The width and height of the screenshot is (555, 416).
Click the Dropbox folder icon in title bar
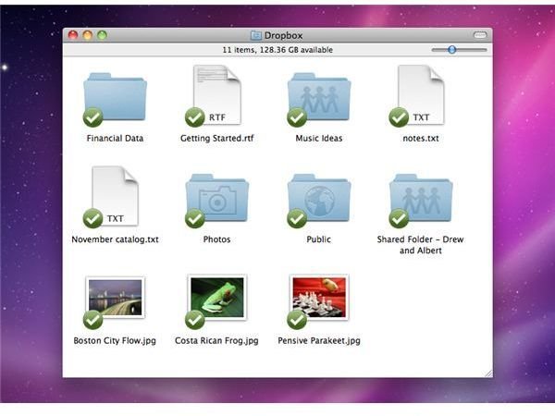click(256, 35)
